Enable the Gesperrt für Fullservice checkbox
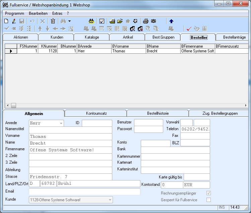The height and width of the screenshot is (213, 251). tap(209, 200)
